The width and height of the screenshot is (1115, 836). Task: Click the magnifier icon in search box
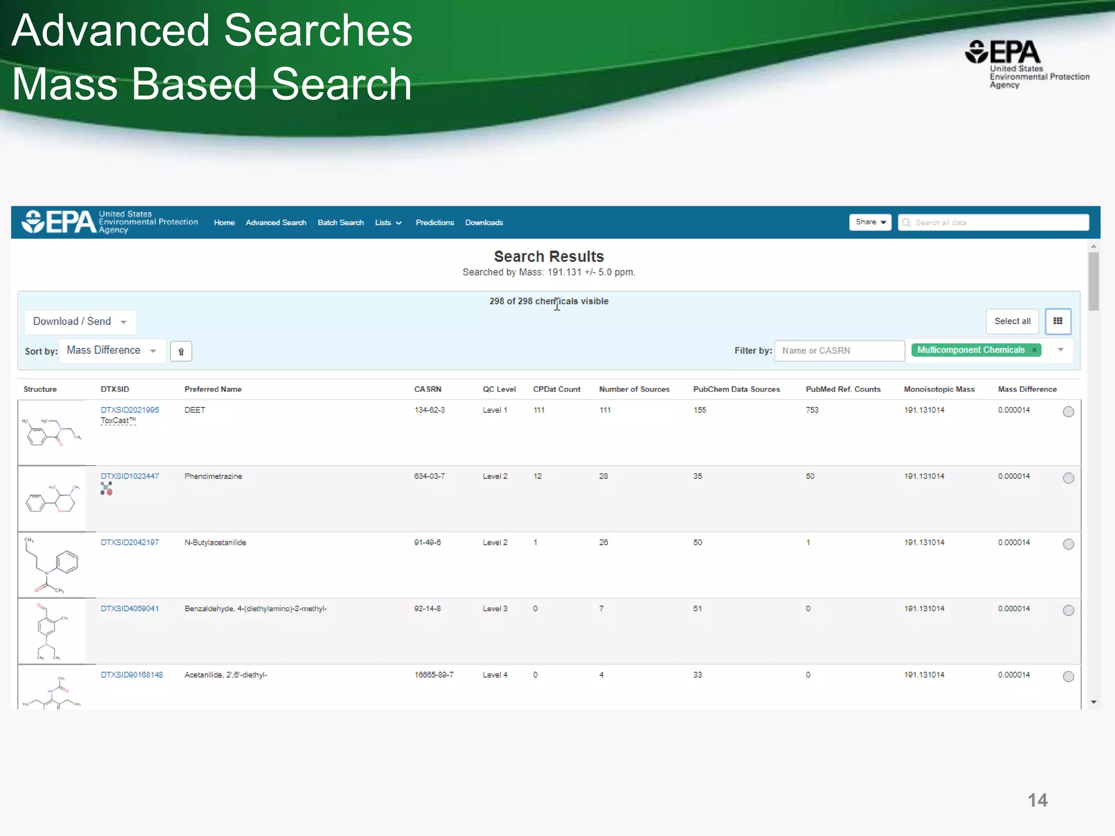coord(906,223)
